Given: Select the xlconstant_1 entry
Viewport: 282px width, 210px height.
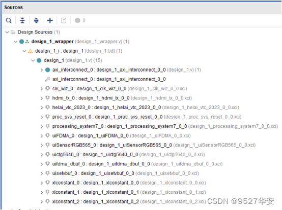Looking at the screenshot, I should 129,192.
